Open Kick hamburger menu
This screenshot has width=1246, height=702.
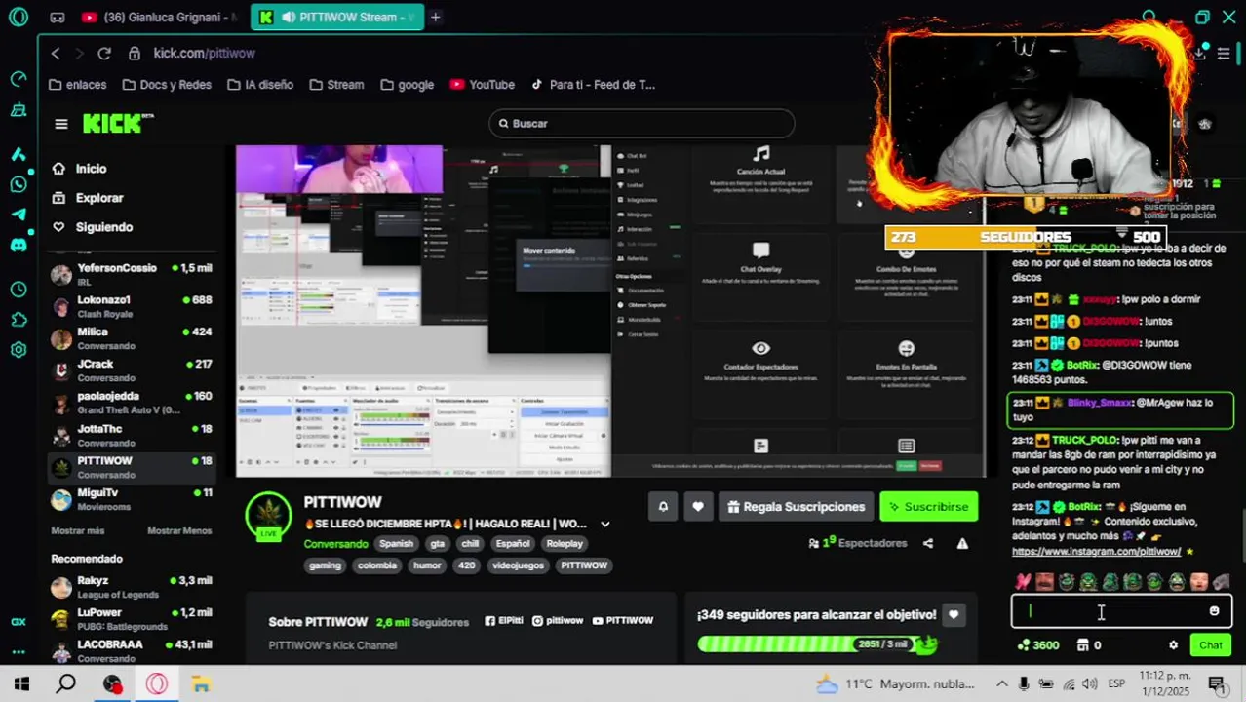point(61,124)
